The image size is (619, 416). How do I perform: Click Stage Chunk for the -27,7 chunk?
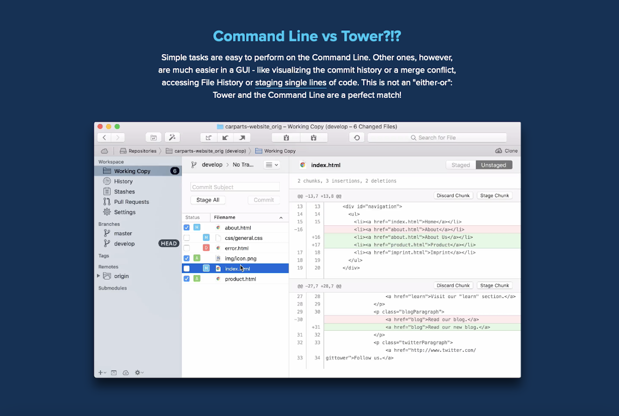[x=495, y=285]
